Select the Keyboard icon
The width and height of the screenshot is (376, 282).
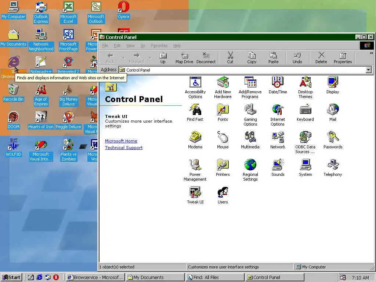coord(305,112)
